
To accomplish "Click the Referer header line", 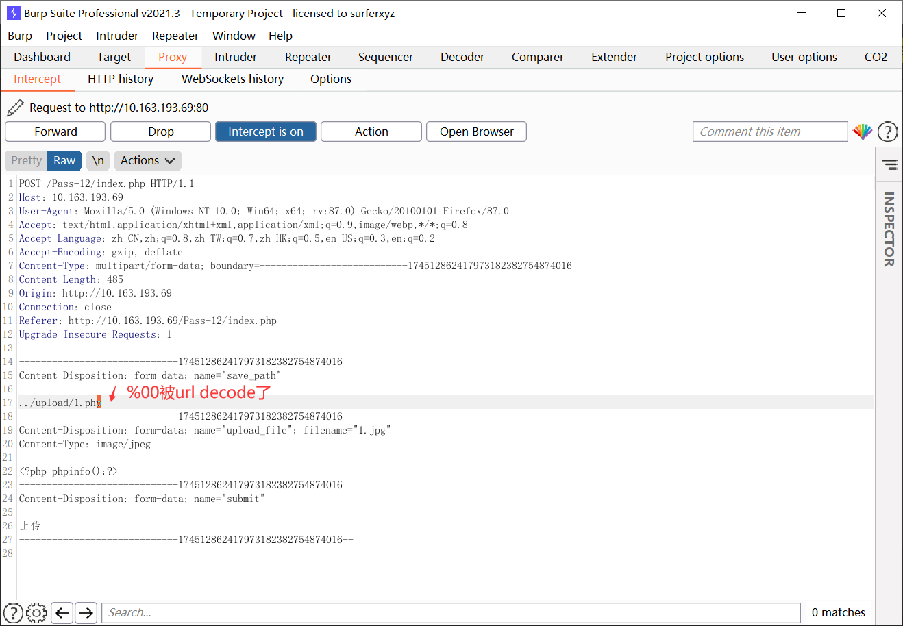I will (x=148, y=321).
